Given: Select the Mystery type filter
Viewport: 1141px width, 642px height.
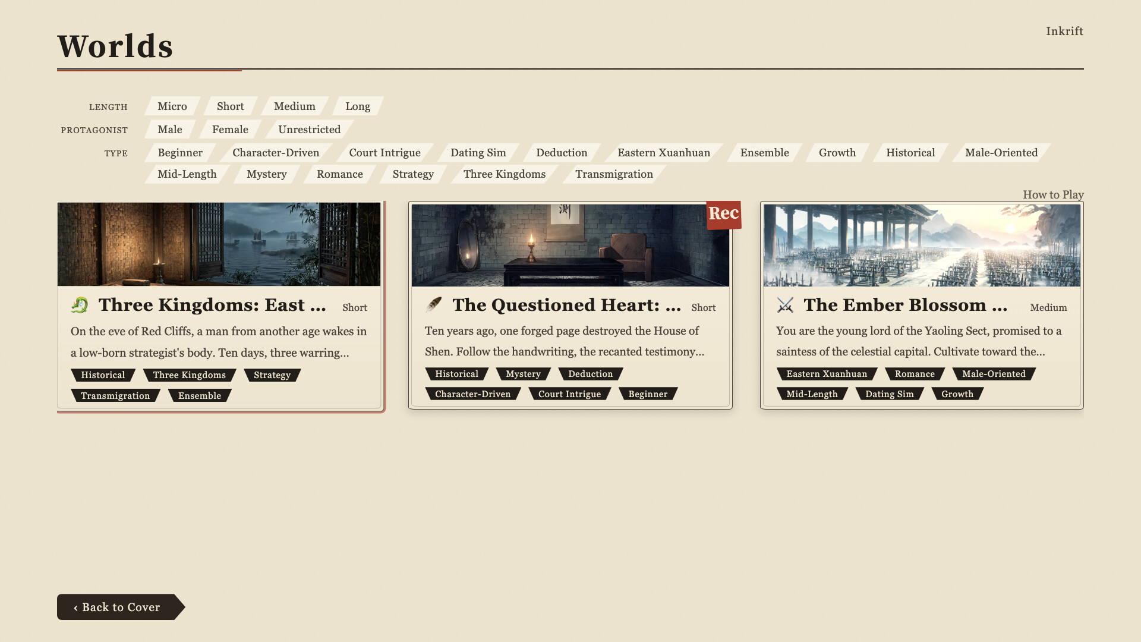Looking at the screenshot, I should pos(267,174).
